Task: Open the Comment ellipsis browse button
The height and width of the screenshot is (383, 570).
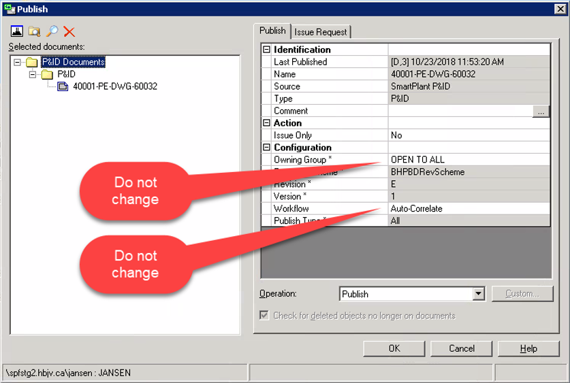Action: 541,112
